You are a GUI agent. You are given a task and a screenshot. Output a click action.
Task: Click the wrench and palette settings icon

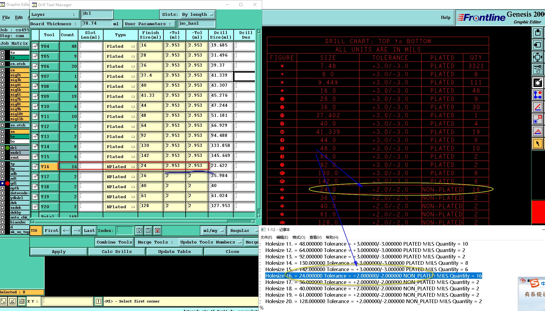tap(537, 69)
